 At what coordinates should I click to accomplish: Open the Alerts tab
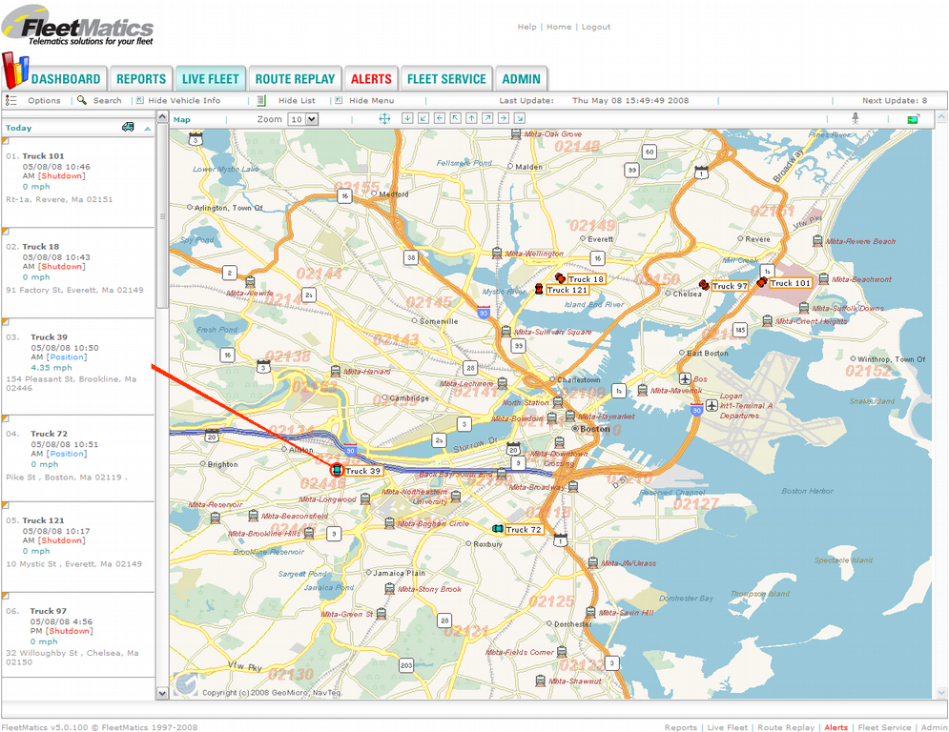(371, 79)
